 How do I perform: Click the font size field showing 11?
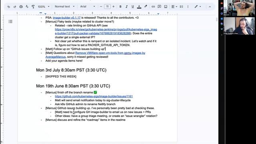[107, 6]
